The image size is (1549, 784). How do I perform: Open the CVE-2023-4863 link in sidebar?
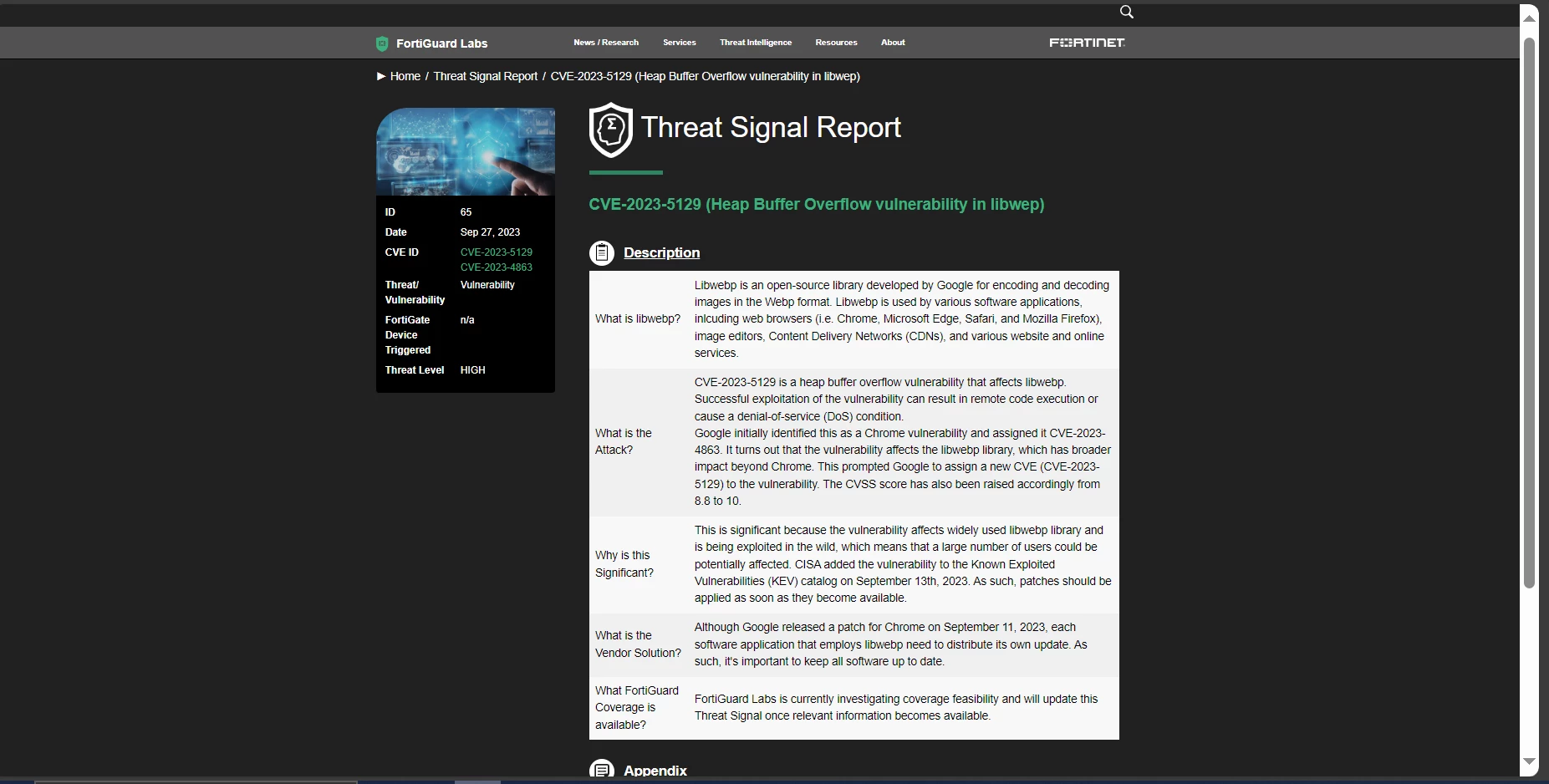pyautogui.click(x=497, y=267)
